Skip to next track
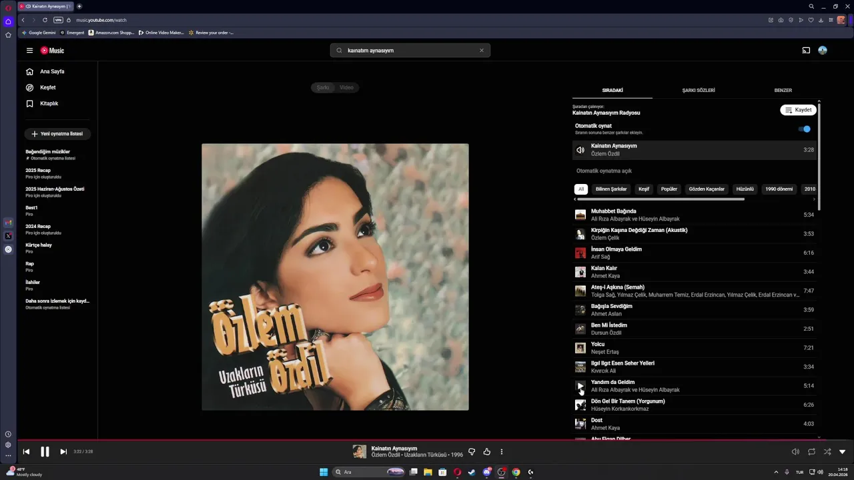The height and width of the screenshot is (480, 854). coord(63,451)
